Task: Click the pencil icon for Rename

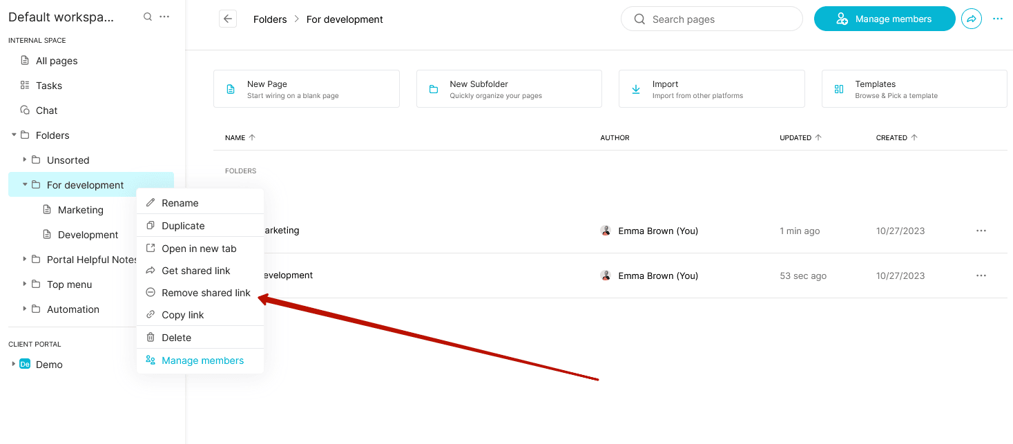Action: pos(151,203)
